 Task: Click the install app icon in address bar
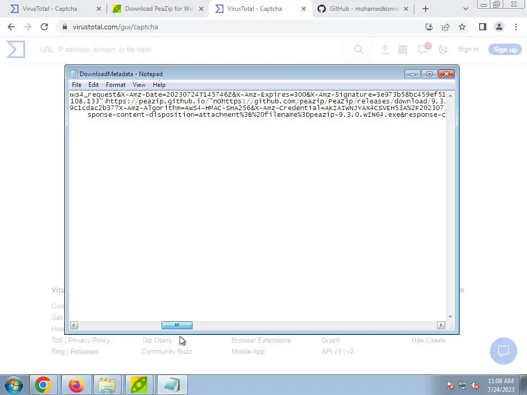pyautogui.click(x=429, y=27)
